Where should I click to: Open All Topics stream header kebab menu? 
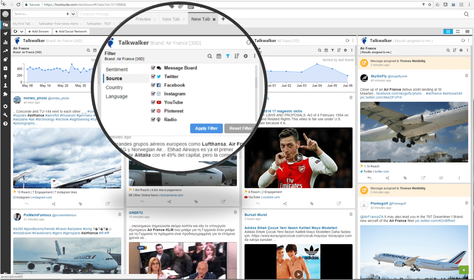pyautogui.click(x=354, y=41)
